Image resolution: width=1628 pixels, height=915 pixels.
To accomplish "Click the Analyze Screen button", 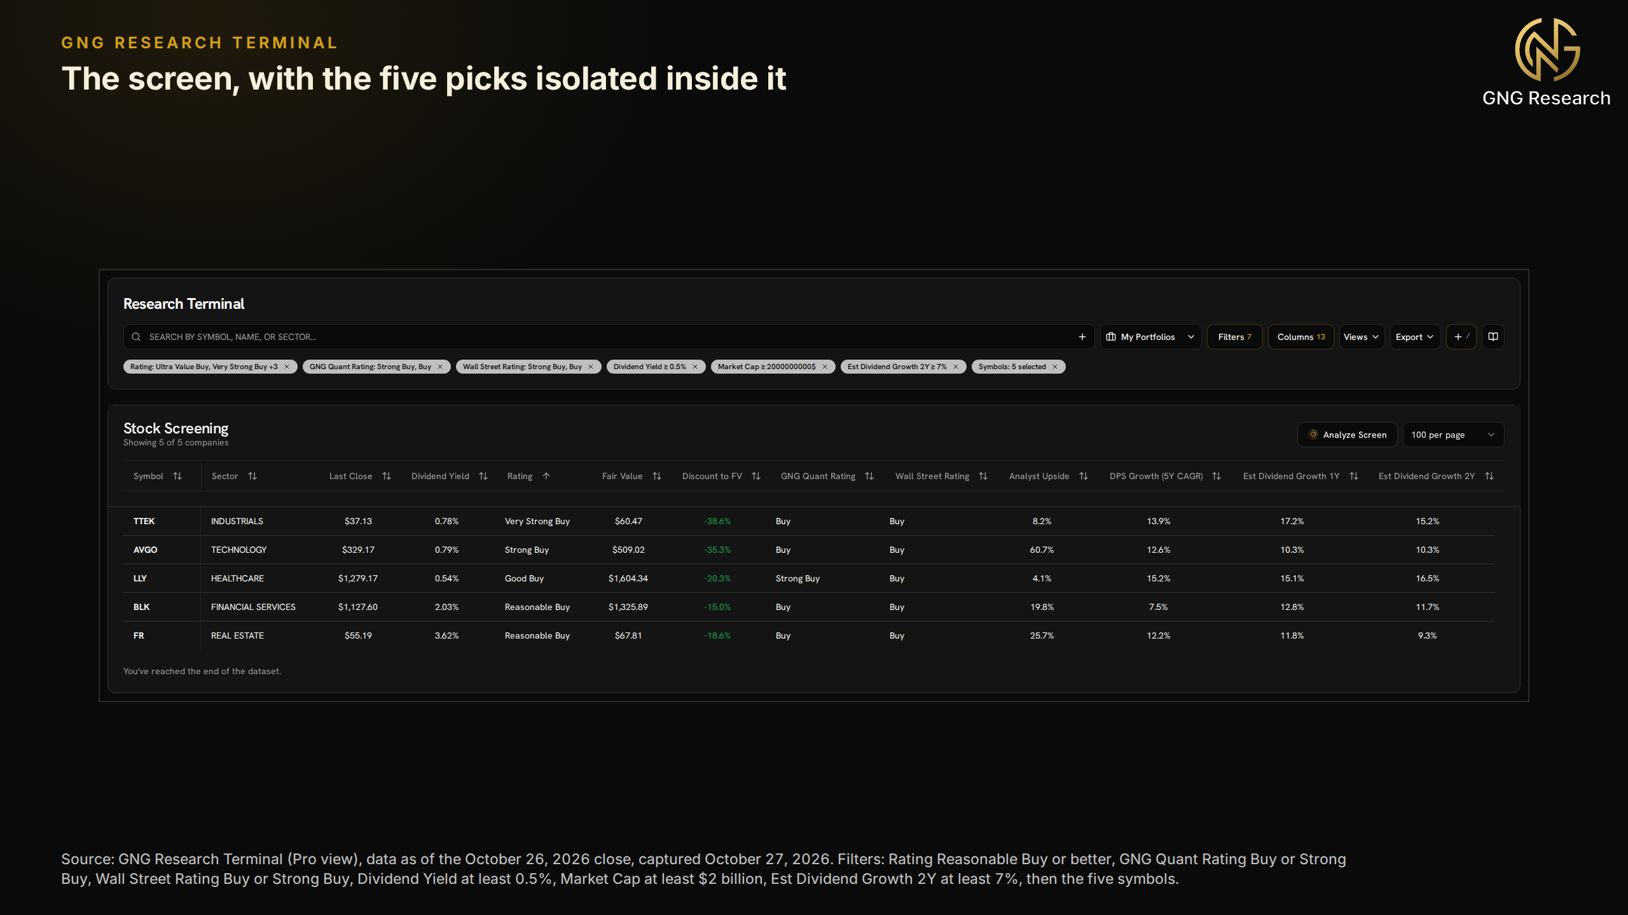I will tap(1347, 435).
